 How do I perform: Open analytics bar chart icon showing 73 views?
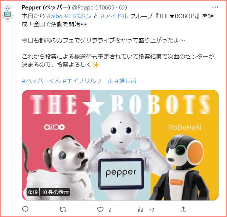pos(140,209)
